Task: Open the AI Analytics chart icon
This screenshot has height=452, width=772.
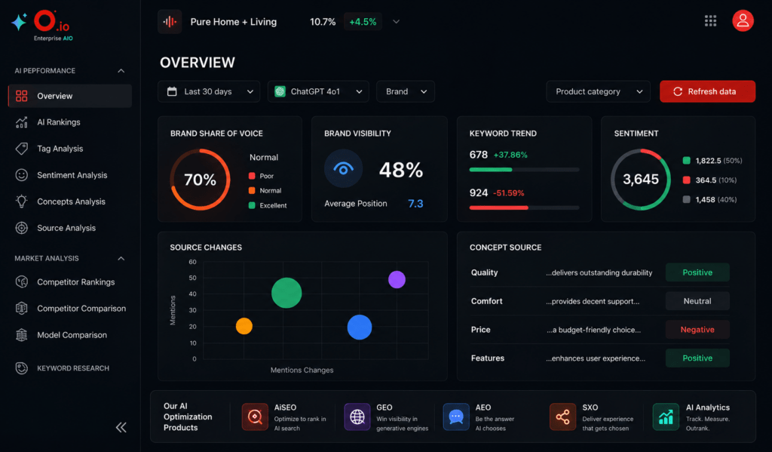Action: (666, 417)
